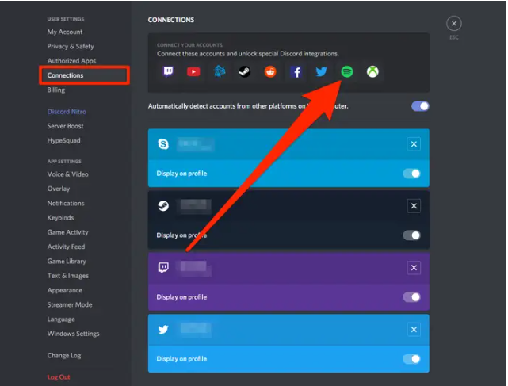
Task: Open Server Boost settings
Action: click(66, 126)
